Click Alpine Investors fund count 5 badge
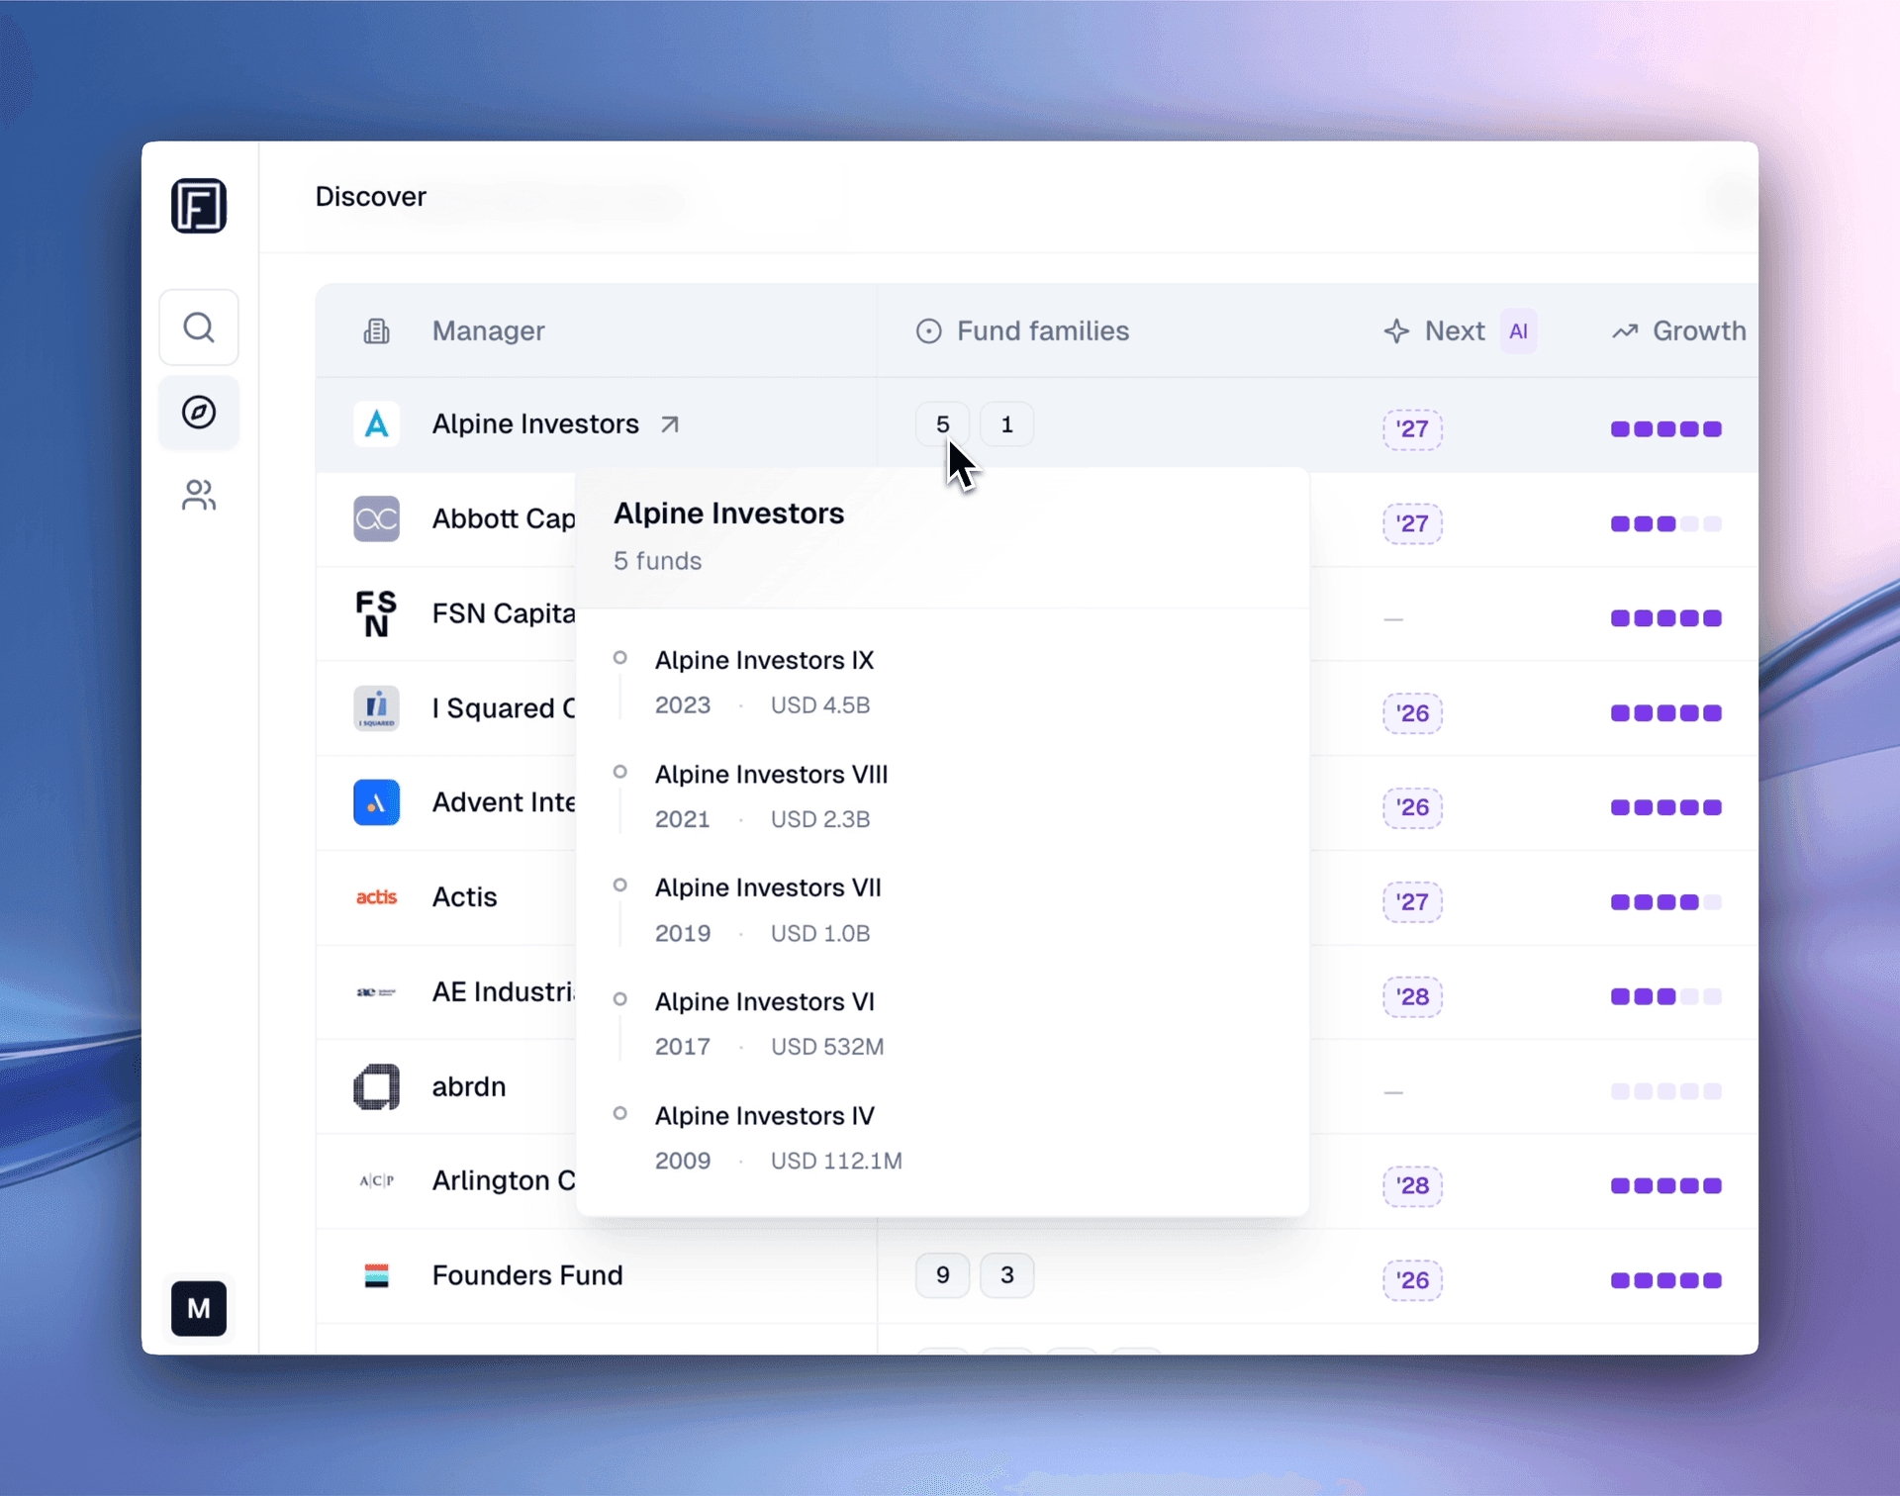Viewport: 1900px width, 1496px height. (x=943, y=424)
